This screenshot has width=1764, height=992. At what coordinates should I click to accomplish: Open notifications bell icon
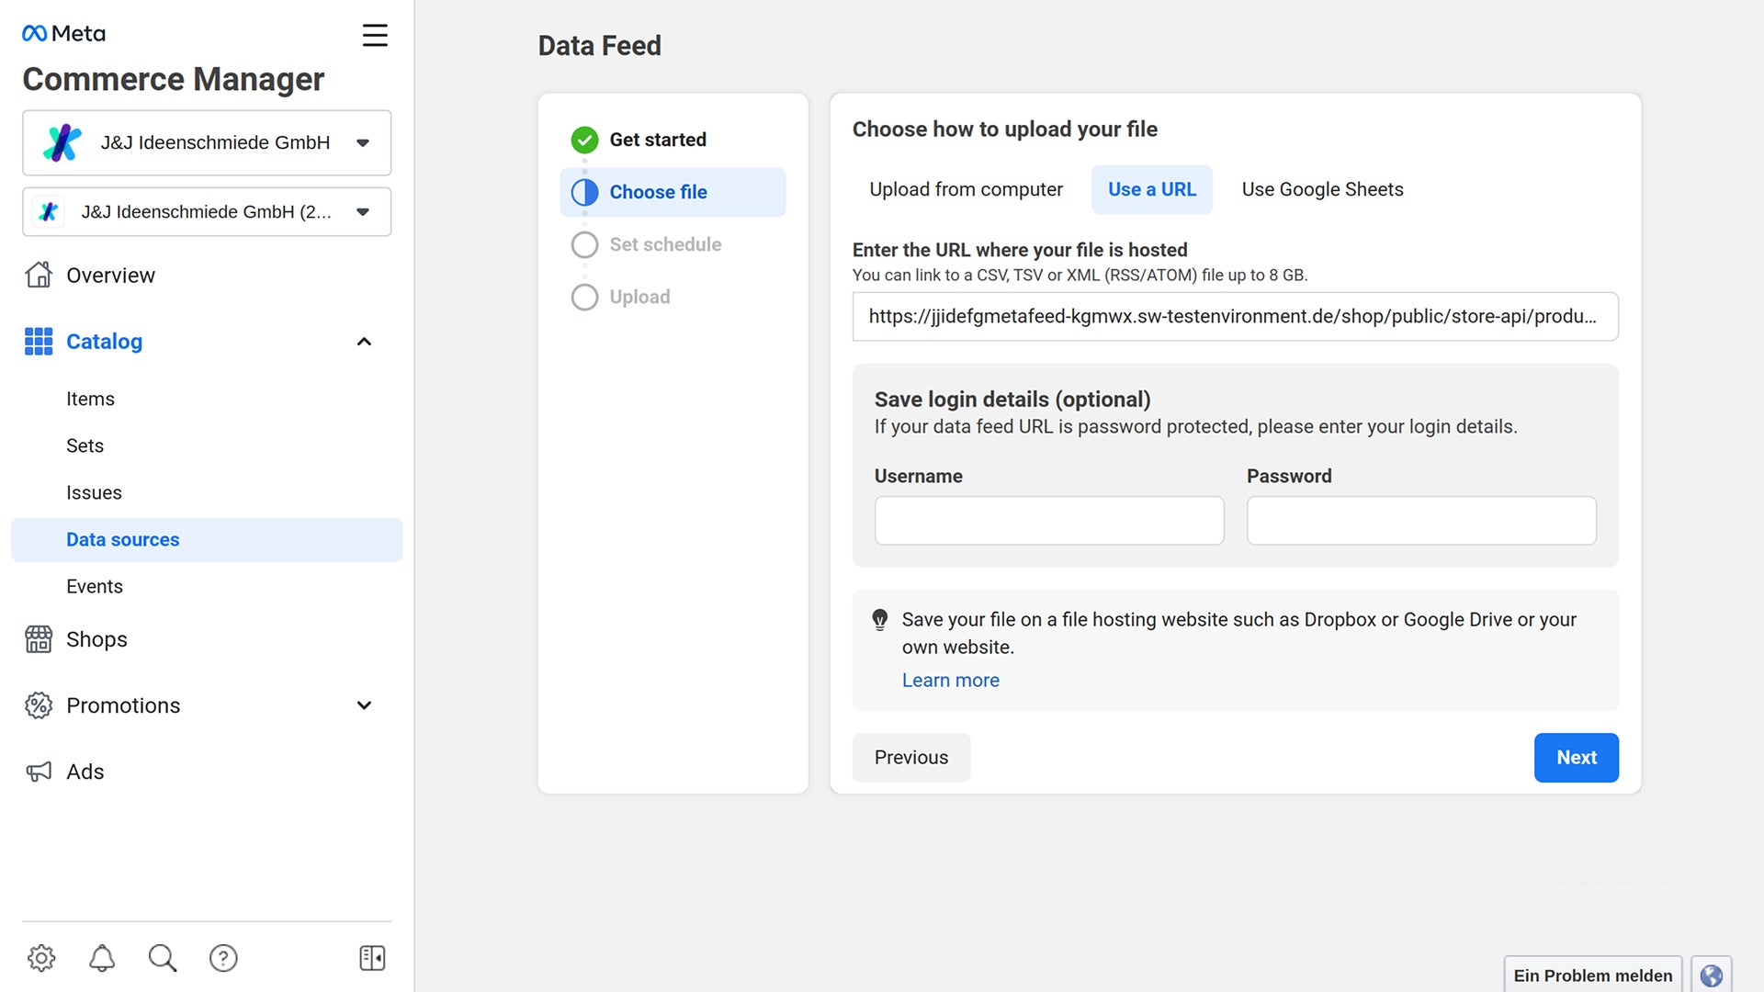coord(102,958)
